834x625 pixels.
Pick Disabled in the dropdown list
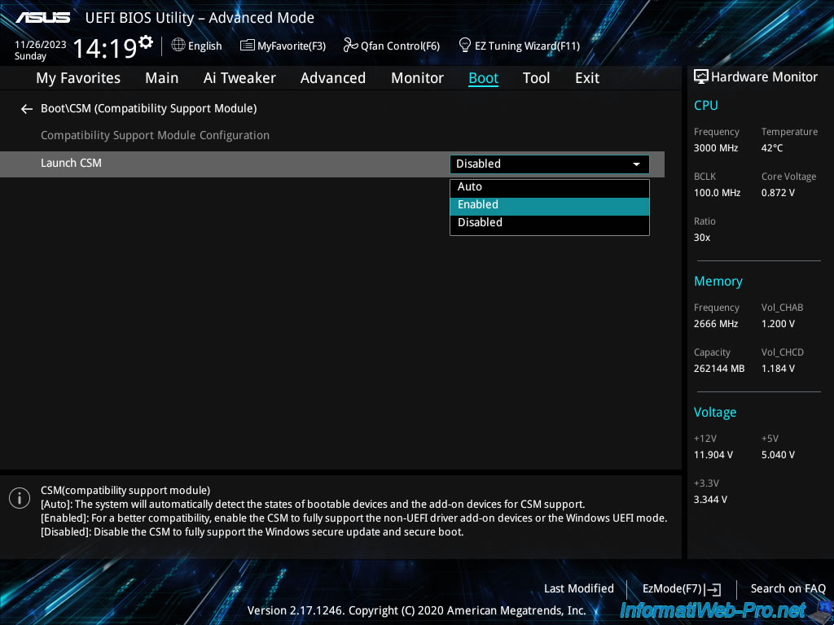tap(550, 223)
